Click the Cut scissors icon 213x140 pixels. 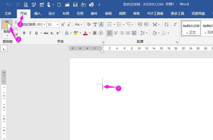point(16,22)
